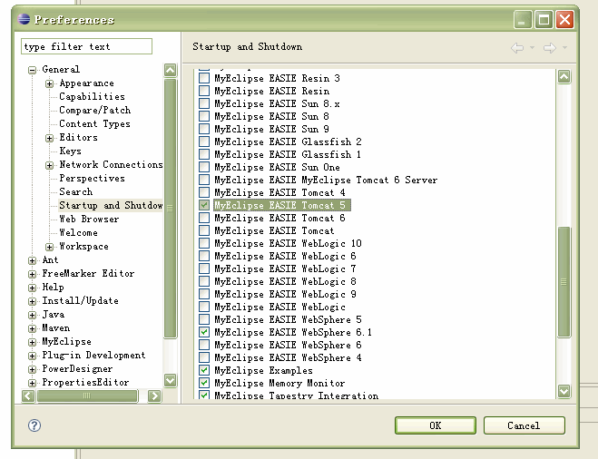Screen dimensions: 598x459
Task: Select MyEclipse EASIE WebLogic 9 row text
Action: coord(285,294)
